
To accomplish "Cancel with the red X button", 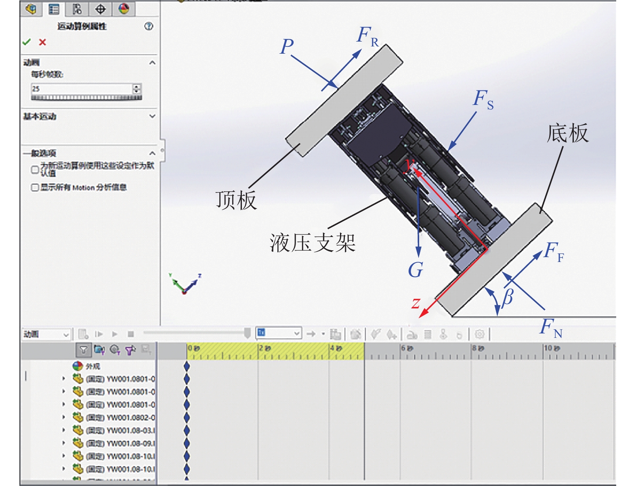I will [x=42, y=42].
